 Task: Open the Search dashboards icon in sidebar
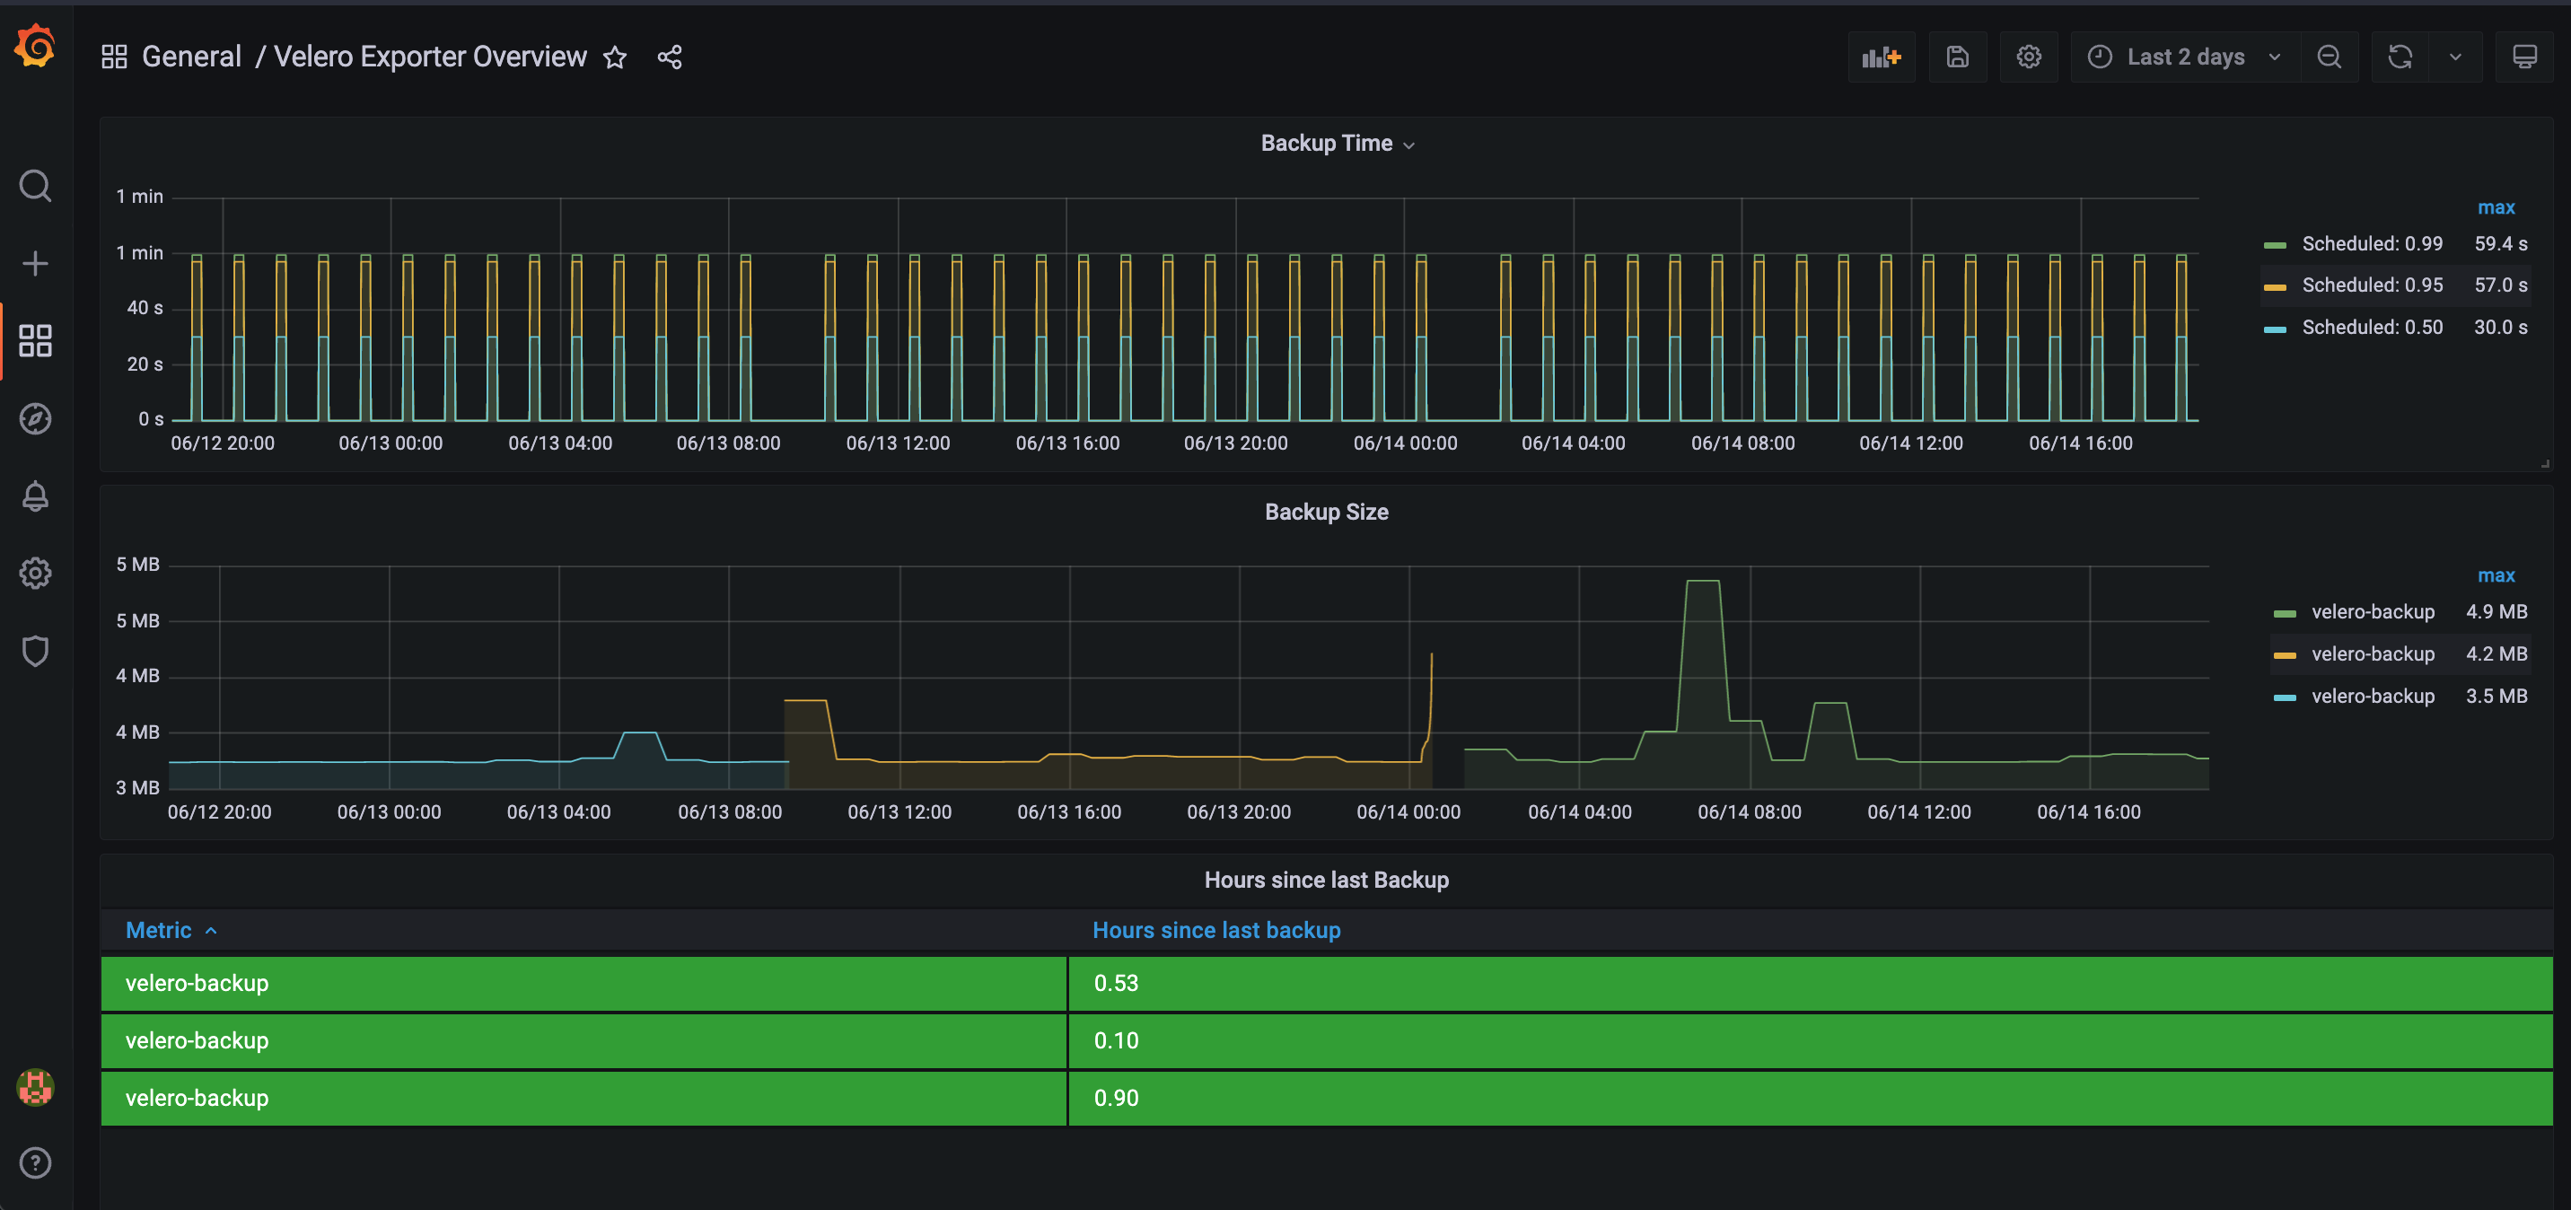35,186
